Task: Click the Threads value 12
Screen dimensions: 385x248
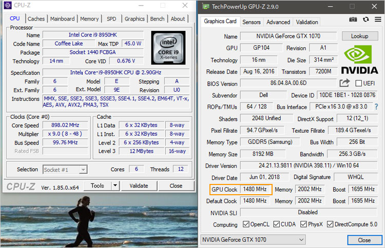Action: 181,169
